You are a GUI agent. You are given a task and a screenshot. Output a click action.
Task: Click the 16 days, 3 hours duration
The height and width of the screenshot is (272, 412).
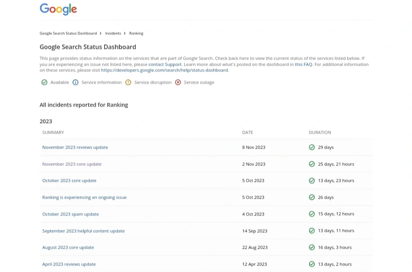pos(335,247)
